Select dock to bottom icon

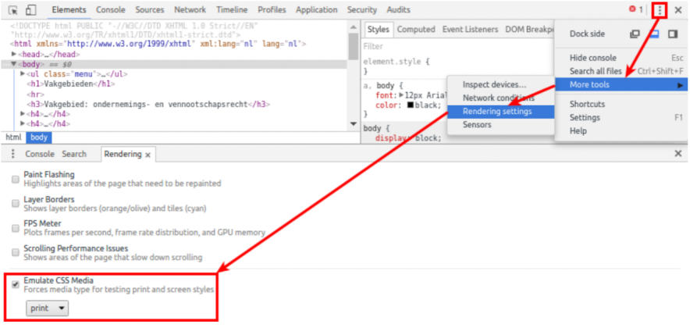pos(654,34)
